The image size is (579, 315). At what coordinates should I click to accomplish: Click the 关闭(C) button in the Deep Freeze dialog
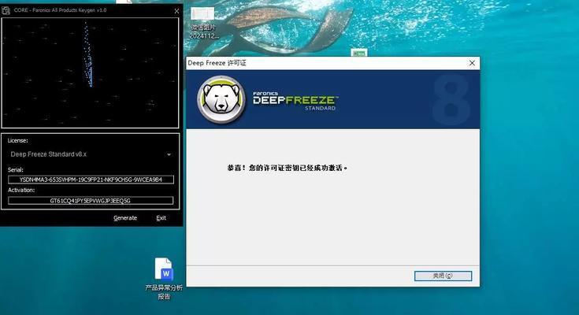443,276
